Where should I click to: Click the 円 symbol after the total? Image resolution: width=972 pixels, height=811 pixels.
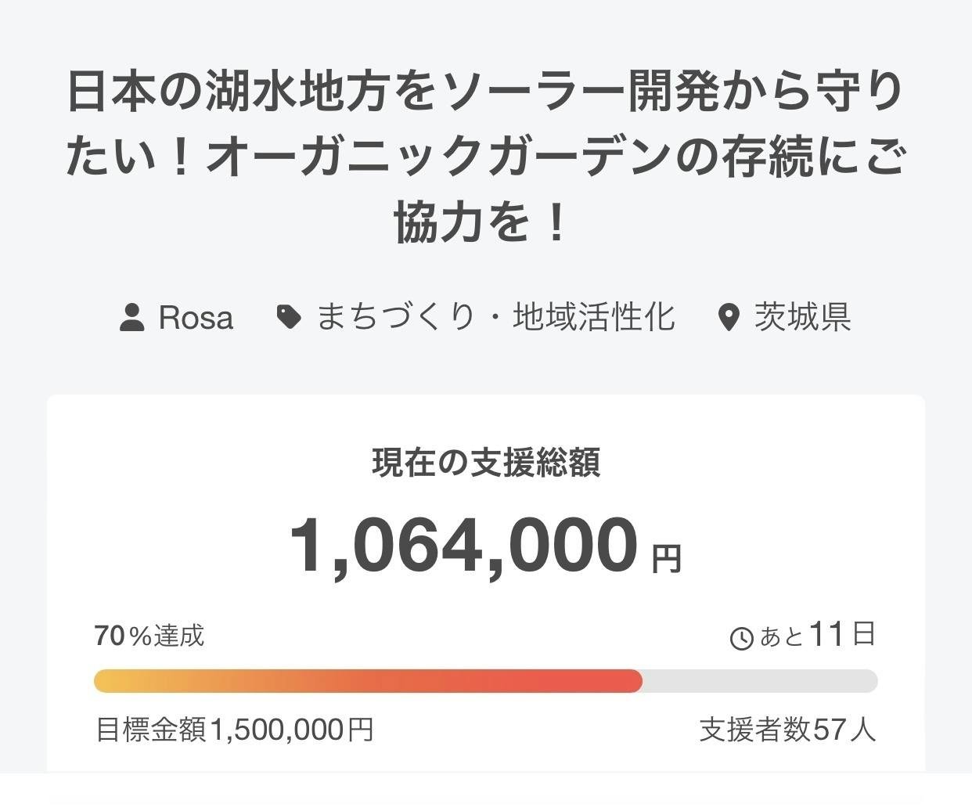tap(667, 559)
